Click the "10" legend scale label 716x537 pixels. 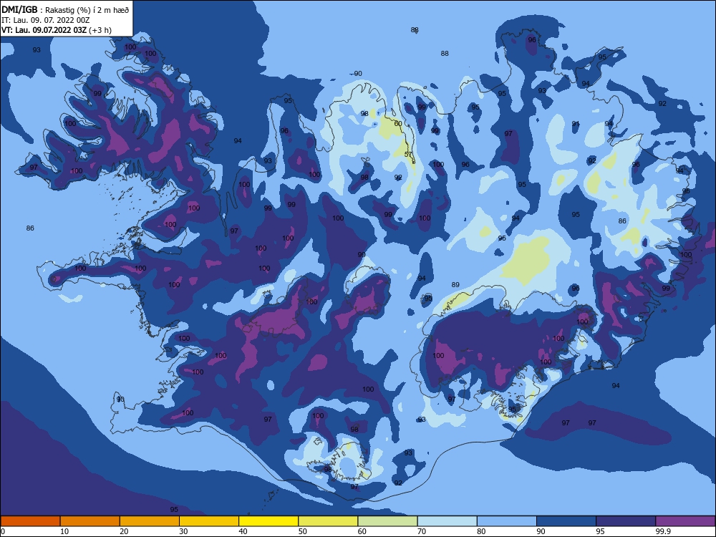64,531
